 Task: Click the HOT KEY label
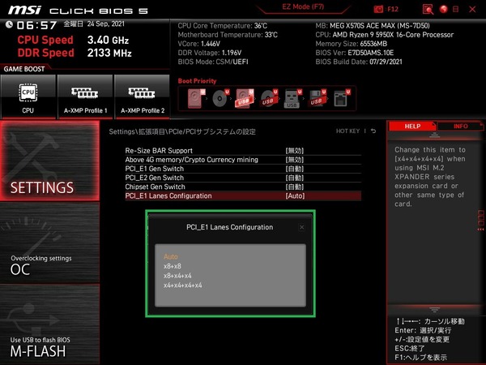point(347,131)
